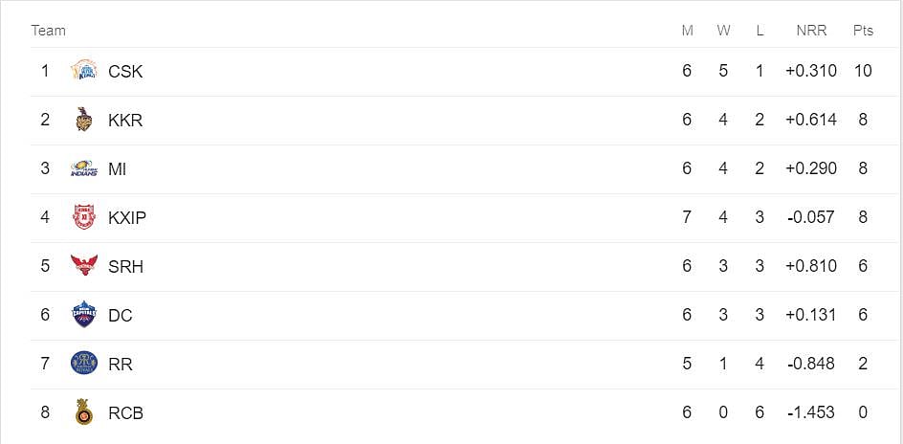Click the SRH team logo
903x444 pixels.
(84, 266)
